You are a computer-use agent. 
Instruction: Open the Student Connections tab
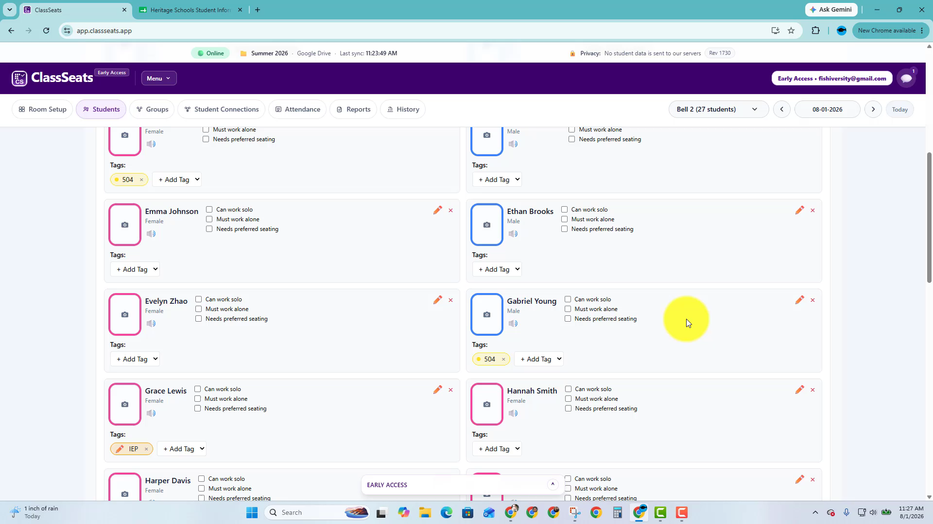(x=222, y=109)
